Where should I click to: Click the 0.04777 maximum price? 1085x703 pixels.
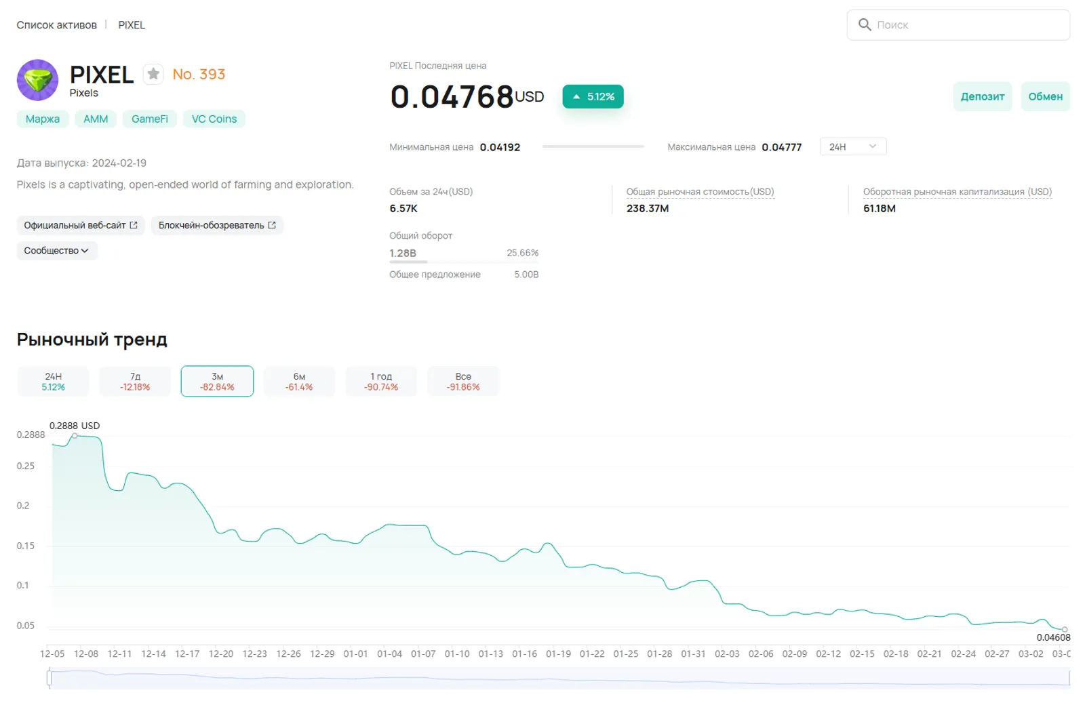pos(782,147)
